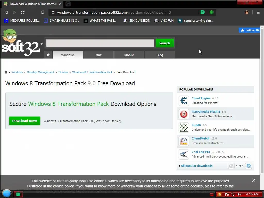Click the soft32 search input field
Image resolution: width=264 pixels, height=198 pixels.
[100, 43]
